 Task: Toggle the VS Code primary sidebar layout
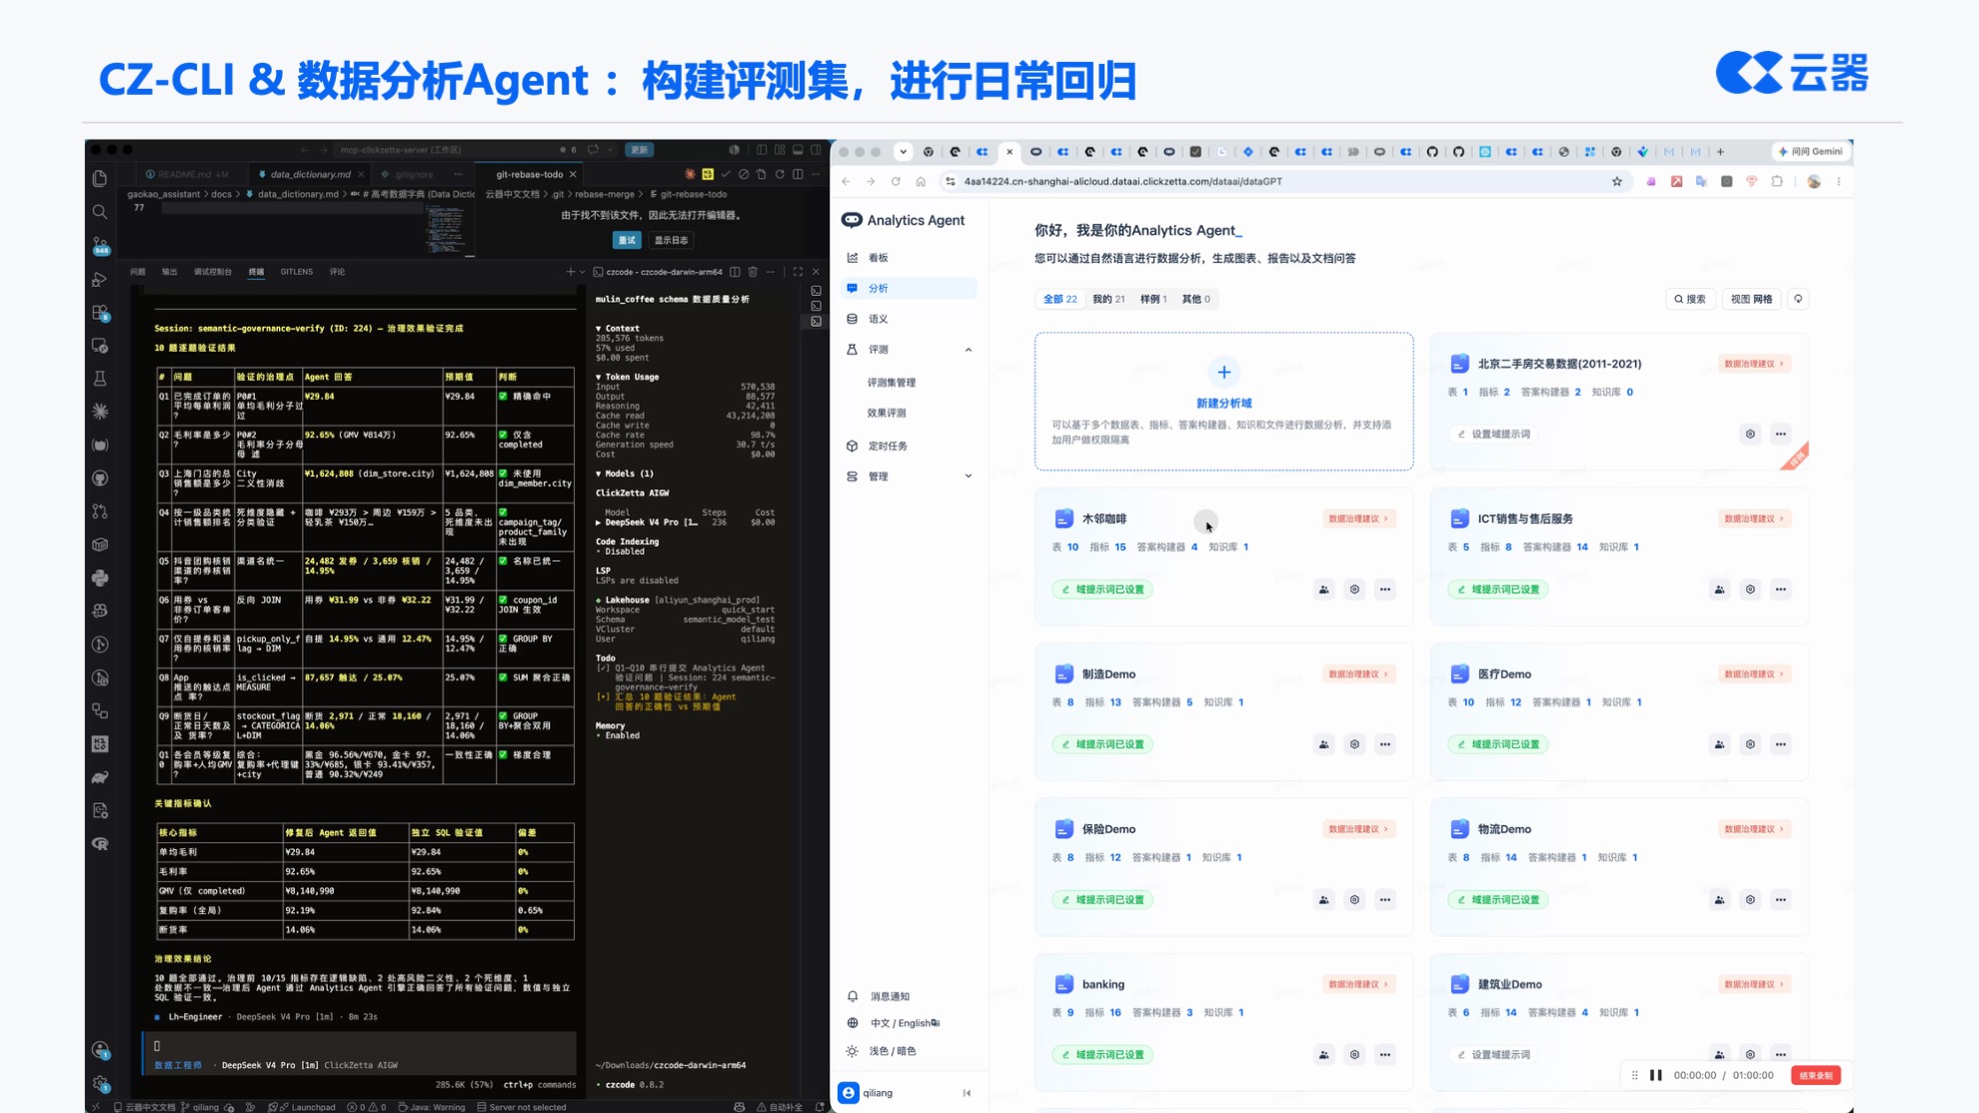[762, 150]
